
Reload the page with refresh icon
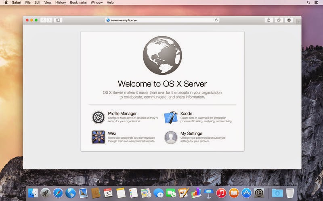tap(216, 20)
